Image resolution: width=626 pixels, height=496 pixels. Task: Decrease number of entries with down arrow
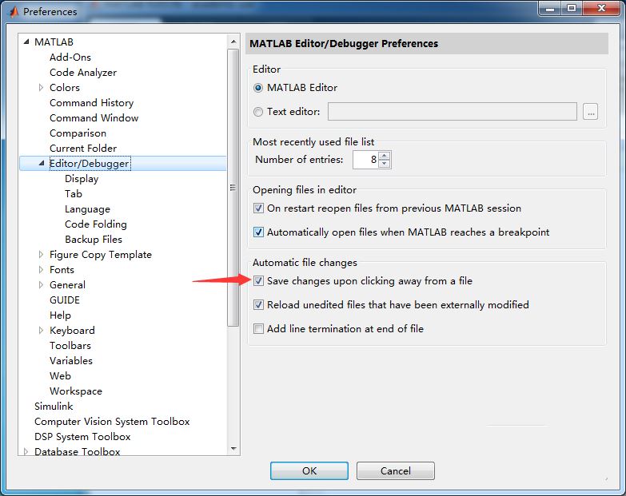point(384,164)
